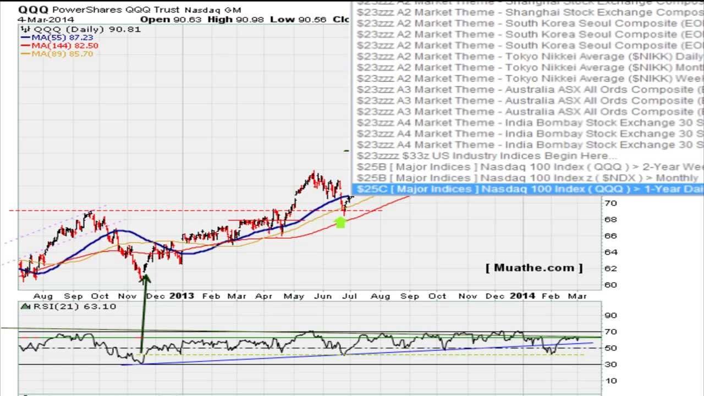Image resolution: width=704 pixels, height=396 pixels.
Task: Select Nasdaq 100 Index z ($NDX) Monthly entry
Action: click(x=527, y=178)
